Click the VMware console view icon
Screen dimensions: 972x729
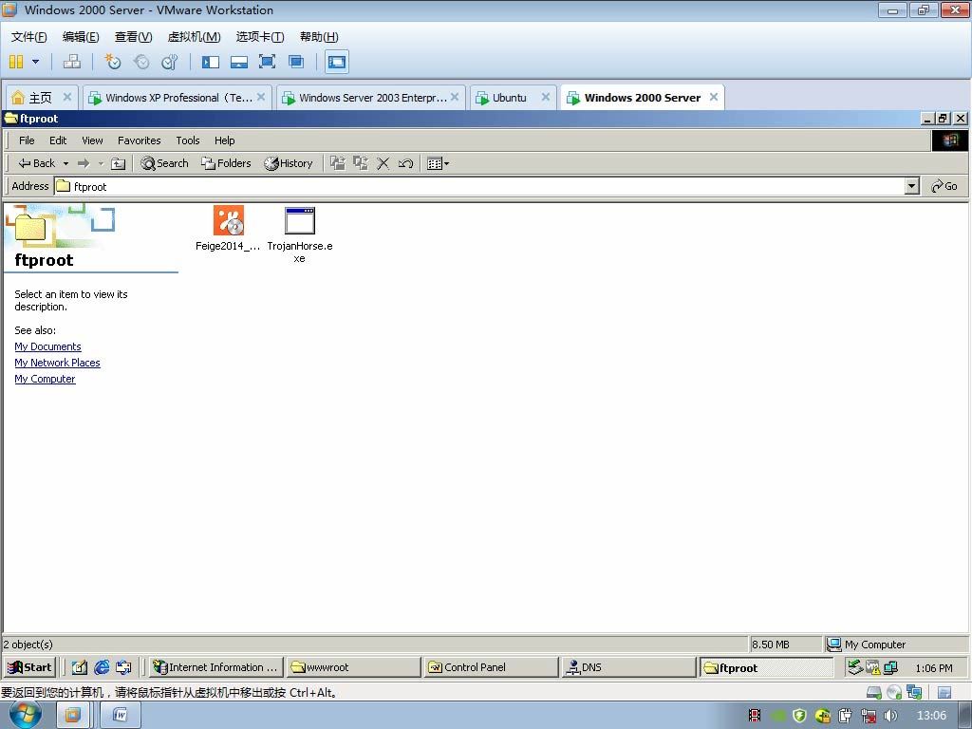(337, 62)
